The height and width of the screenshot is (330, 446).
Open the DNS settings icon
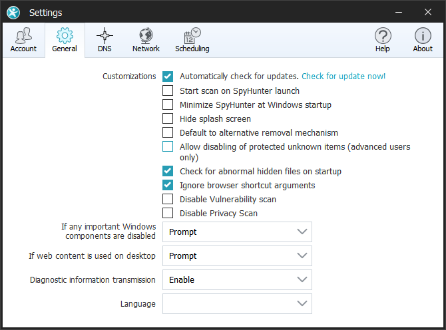105,36
